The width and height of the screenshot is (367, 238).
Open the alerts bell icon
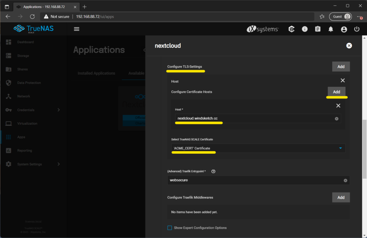330,29
